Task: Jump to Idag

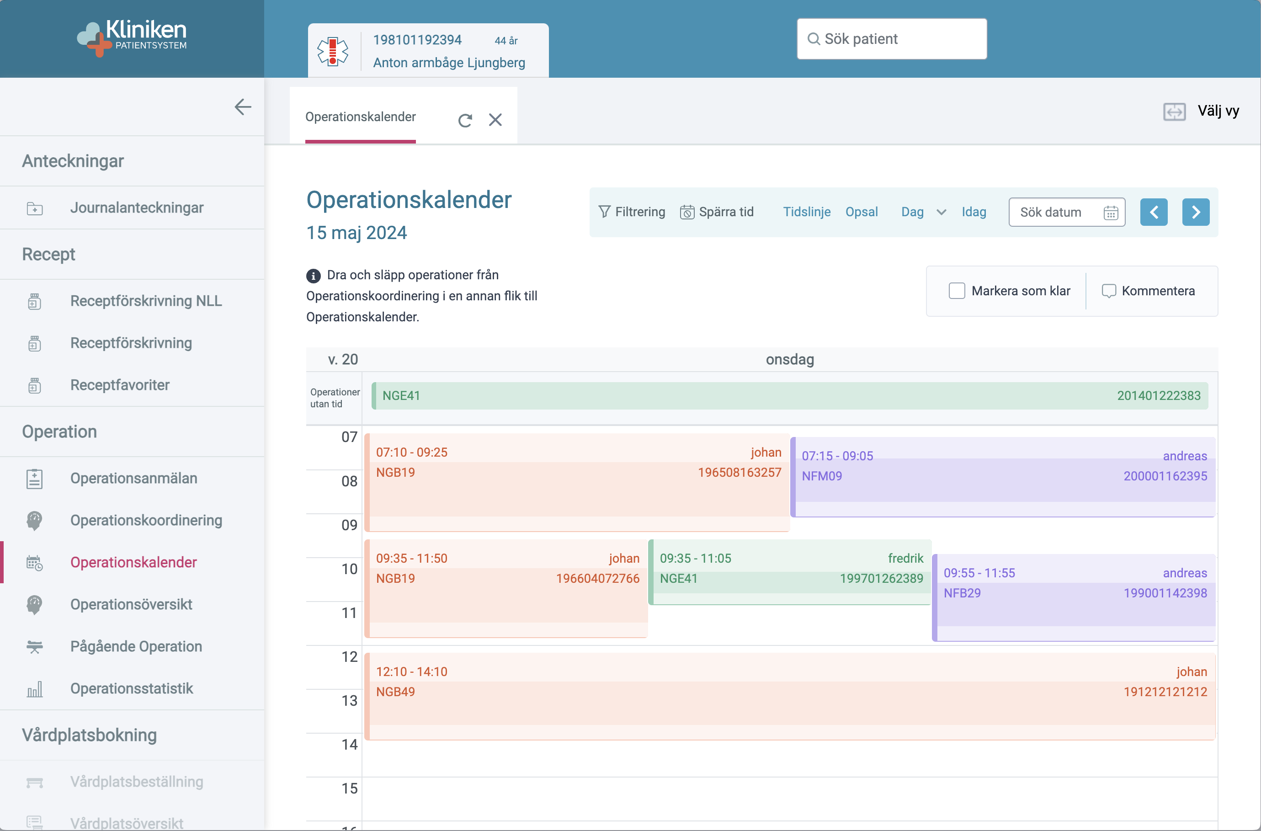Action: [974, 212]
